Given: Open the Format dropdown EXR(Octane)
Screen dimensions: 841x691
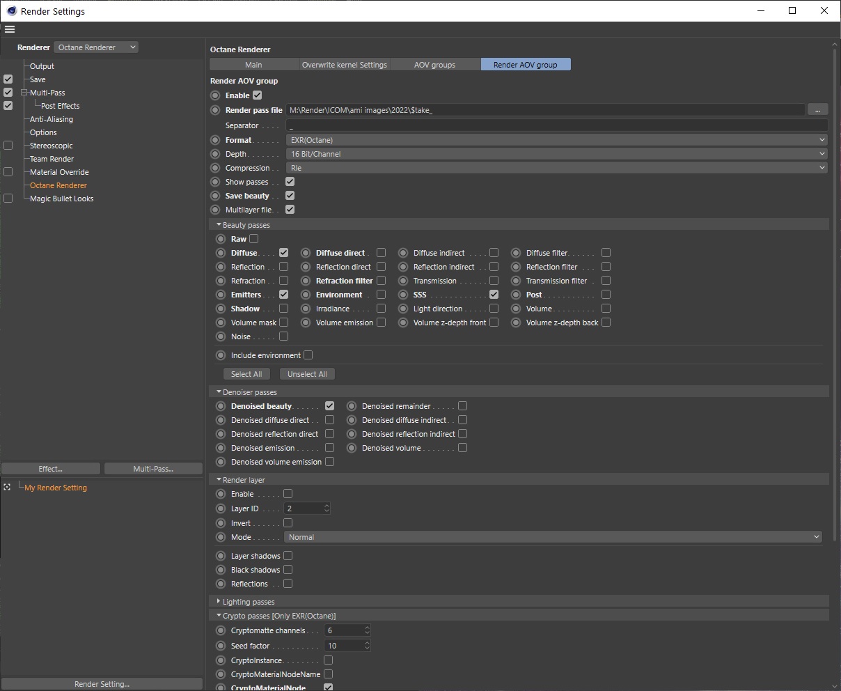Looking at the screenshot, I should tap(556, 140).
